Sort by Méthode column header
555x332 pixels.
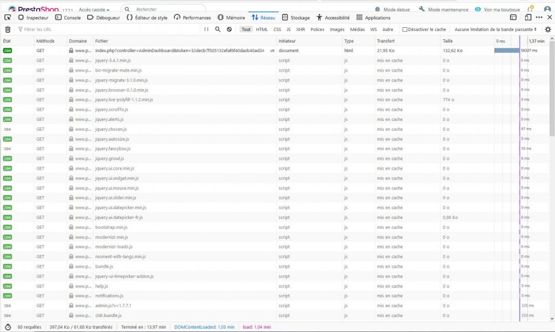point(51,41)
